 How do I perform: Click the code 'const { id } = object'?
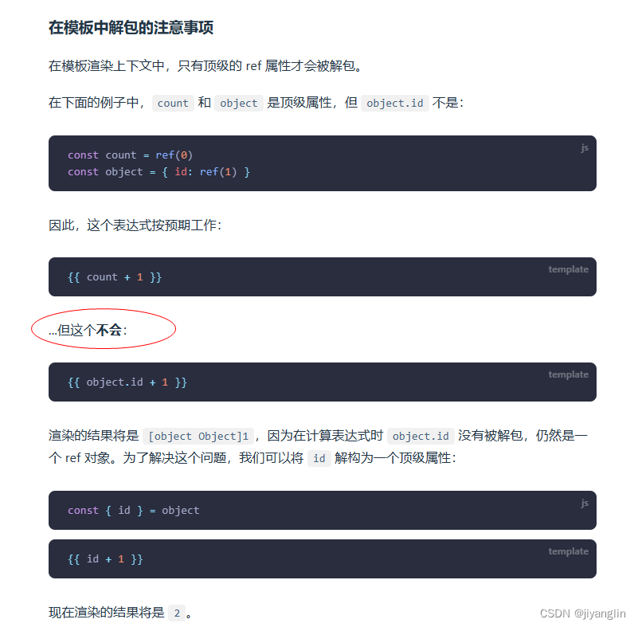[x=134, y=510]
